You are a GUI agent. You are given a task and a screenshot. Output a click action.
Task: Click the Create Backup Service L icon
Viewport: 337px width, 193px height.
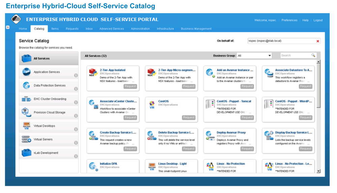coord(93,135)
